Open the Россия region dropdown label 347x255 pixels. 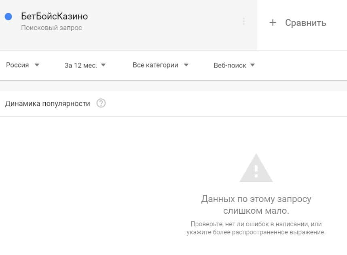(17, 65)
